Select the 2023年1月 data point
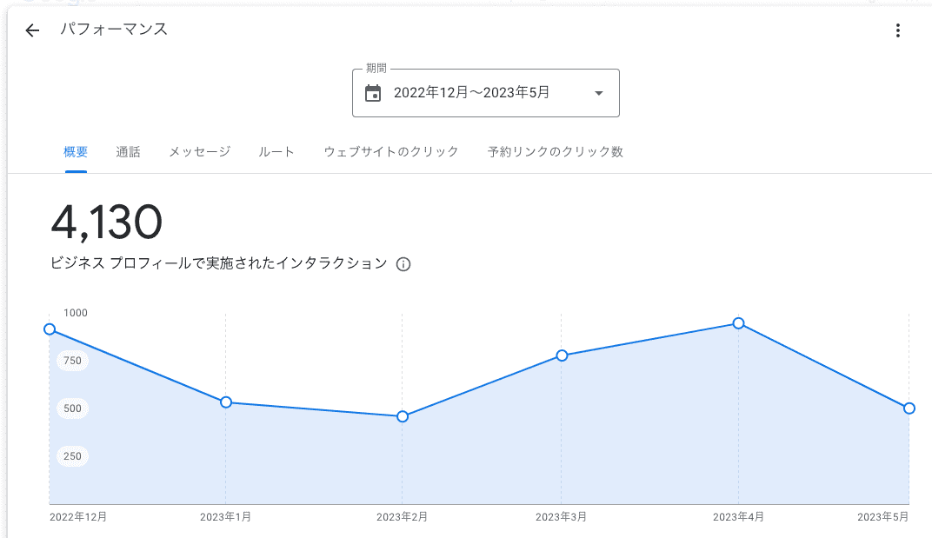932x538 pixels. tap(226, 402)
